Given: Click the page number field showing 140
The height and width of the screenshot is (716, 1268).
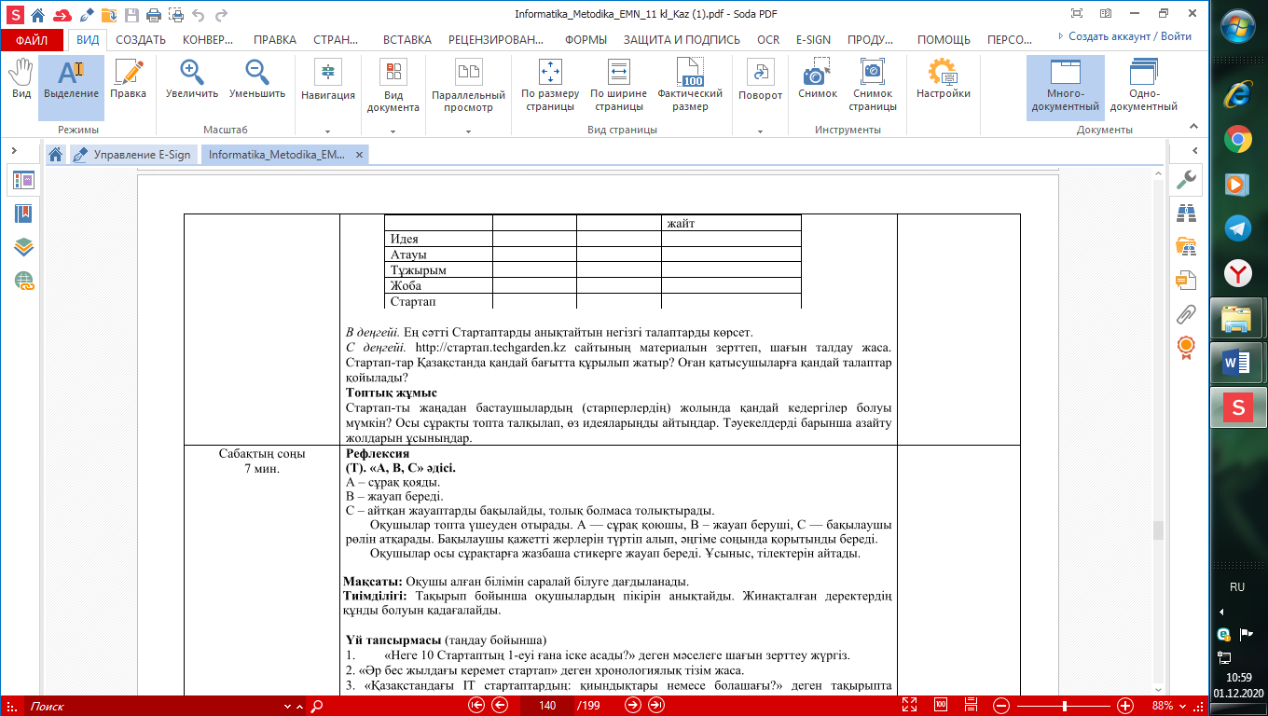Looking at the screenshot, I should pos(547,706).
